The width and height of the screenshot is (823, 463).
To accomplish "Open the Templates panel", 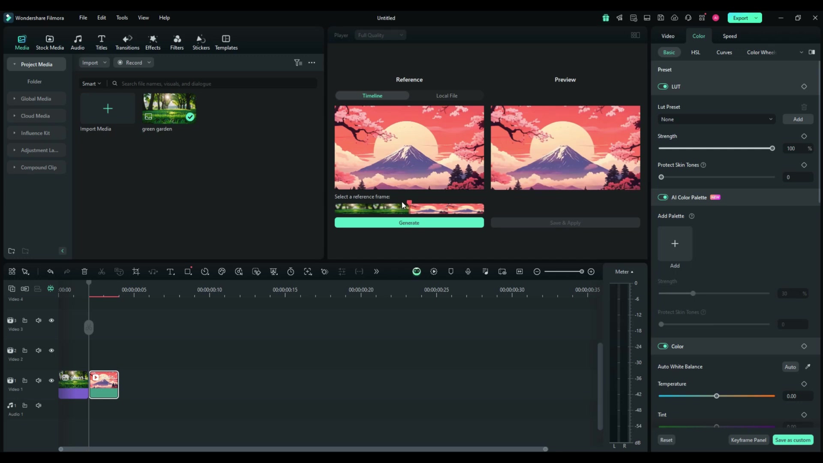I will 226,42.
